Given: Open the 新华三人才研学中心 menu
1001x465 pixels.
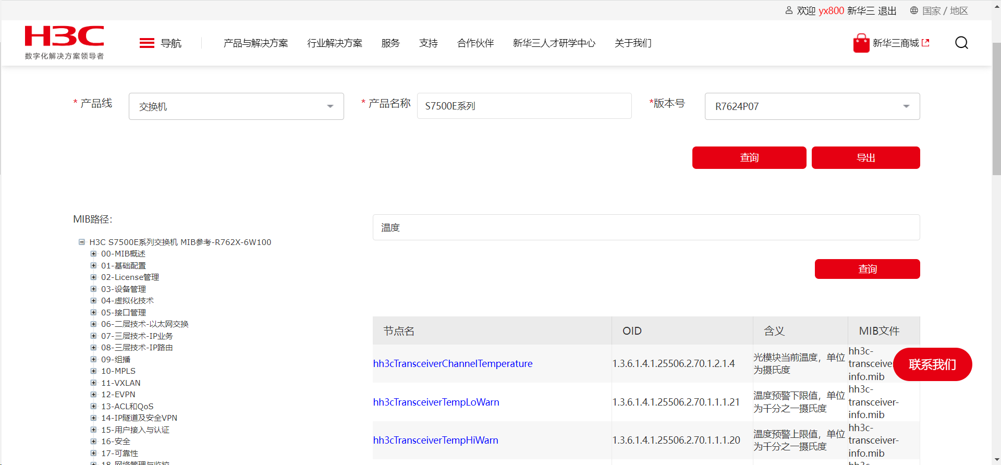Looking at the screenshot, I should (x=554, y=43).
